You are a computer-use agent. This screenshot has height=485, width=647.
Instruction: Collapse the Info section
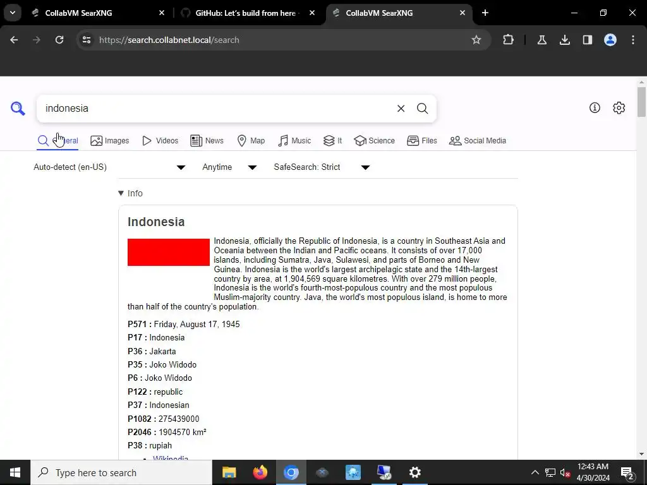tap(130, 193)
